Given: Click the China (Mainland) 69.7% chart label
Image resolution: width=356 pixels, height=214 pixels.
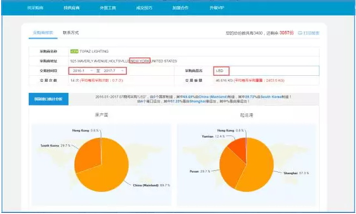Looking at the screenshot, I should pos(151,185).
